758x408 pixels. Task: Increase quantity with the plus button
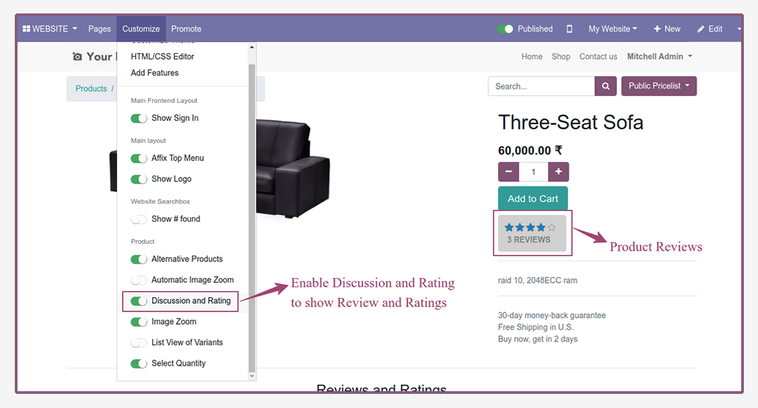click(558, 171)
